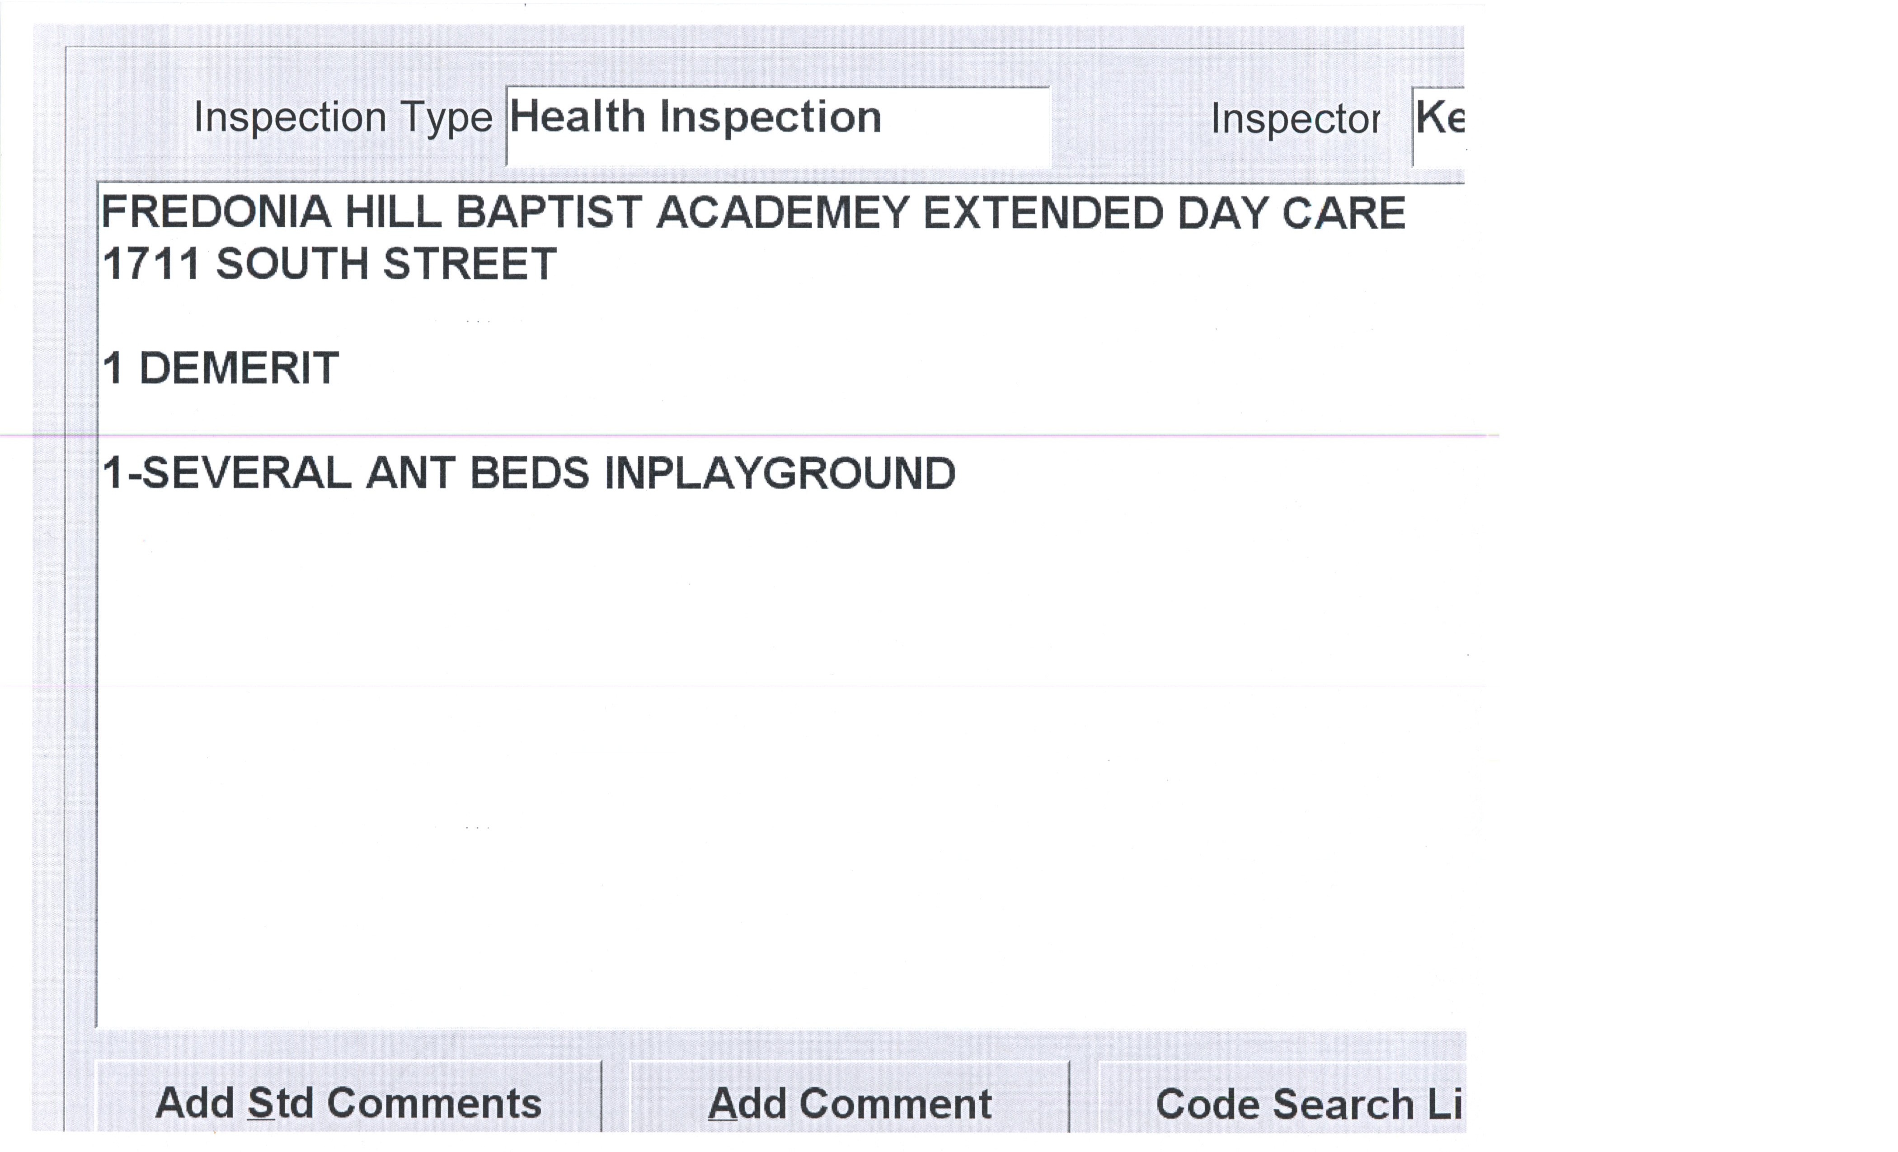Place cursor on the 1 DEMERIT line

click(x=221, y=368)
